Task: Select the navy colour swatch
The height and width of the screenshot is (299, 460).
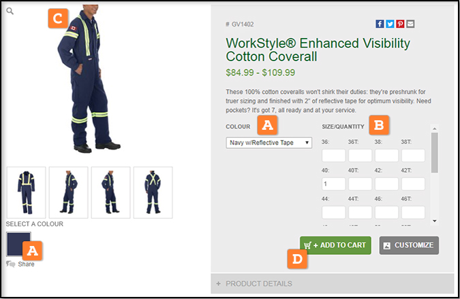Action: 18,244
